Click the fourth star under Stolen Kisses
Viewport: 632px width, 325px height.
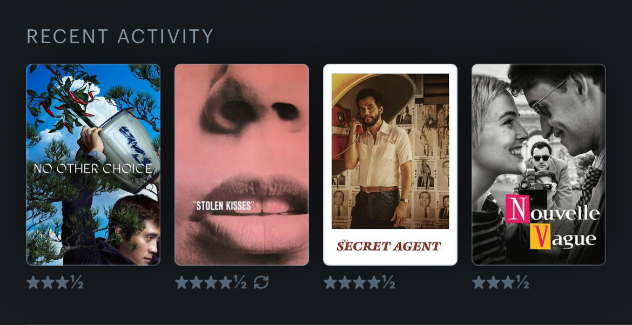(x=225, y=282)
